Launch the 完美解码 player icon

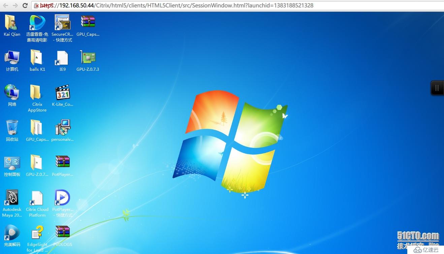pos(12,232)
